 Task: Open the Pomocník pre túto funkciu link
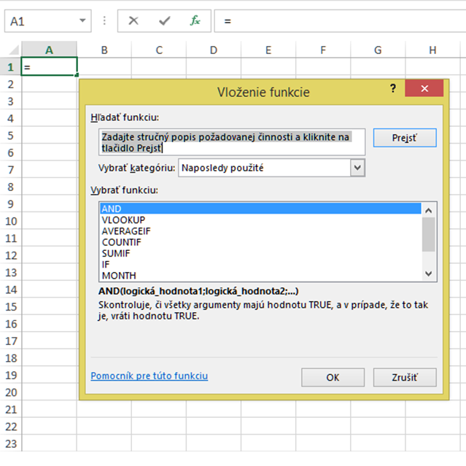[149, 376]
